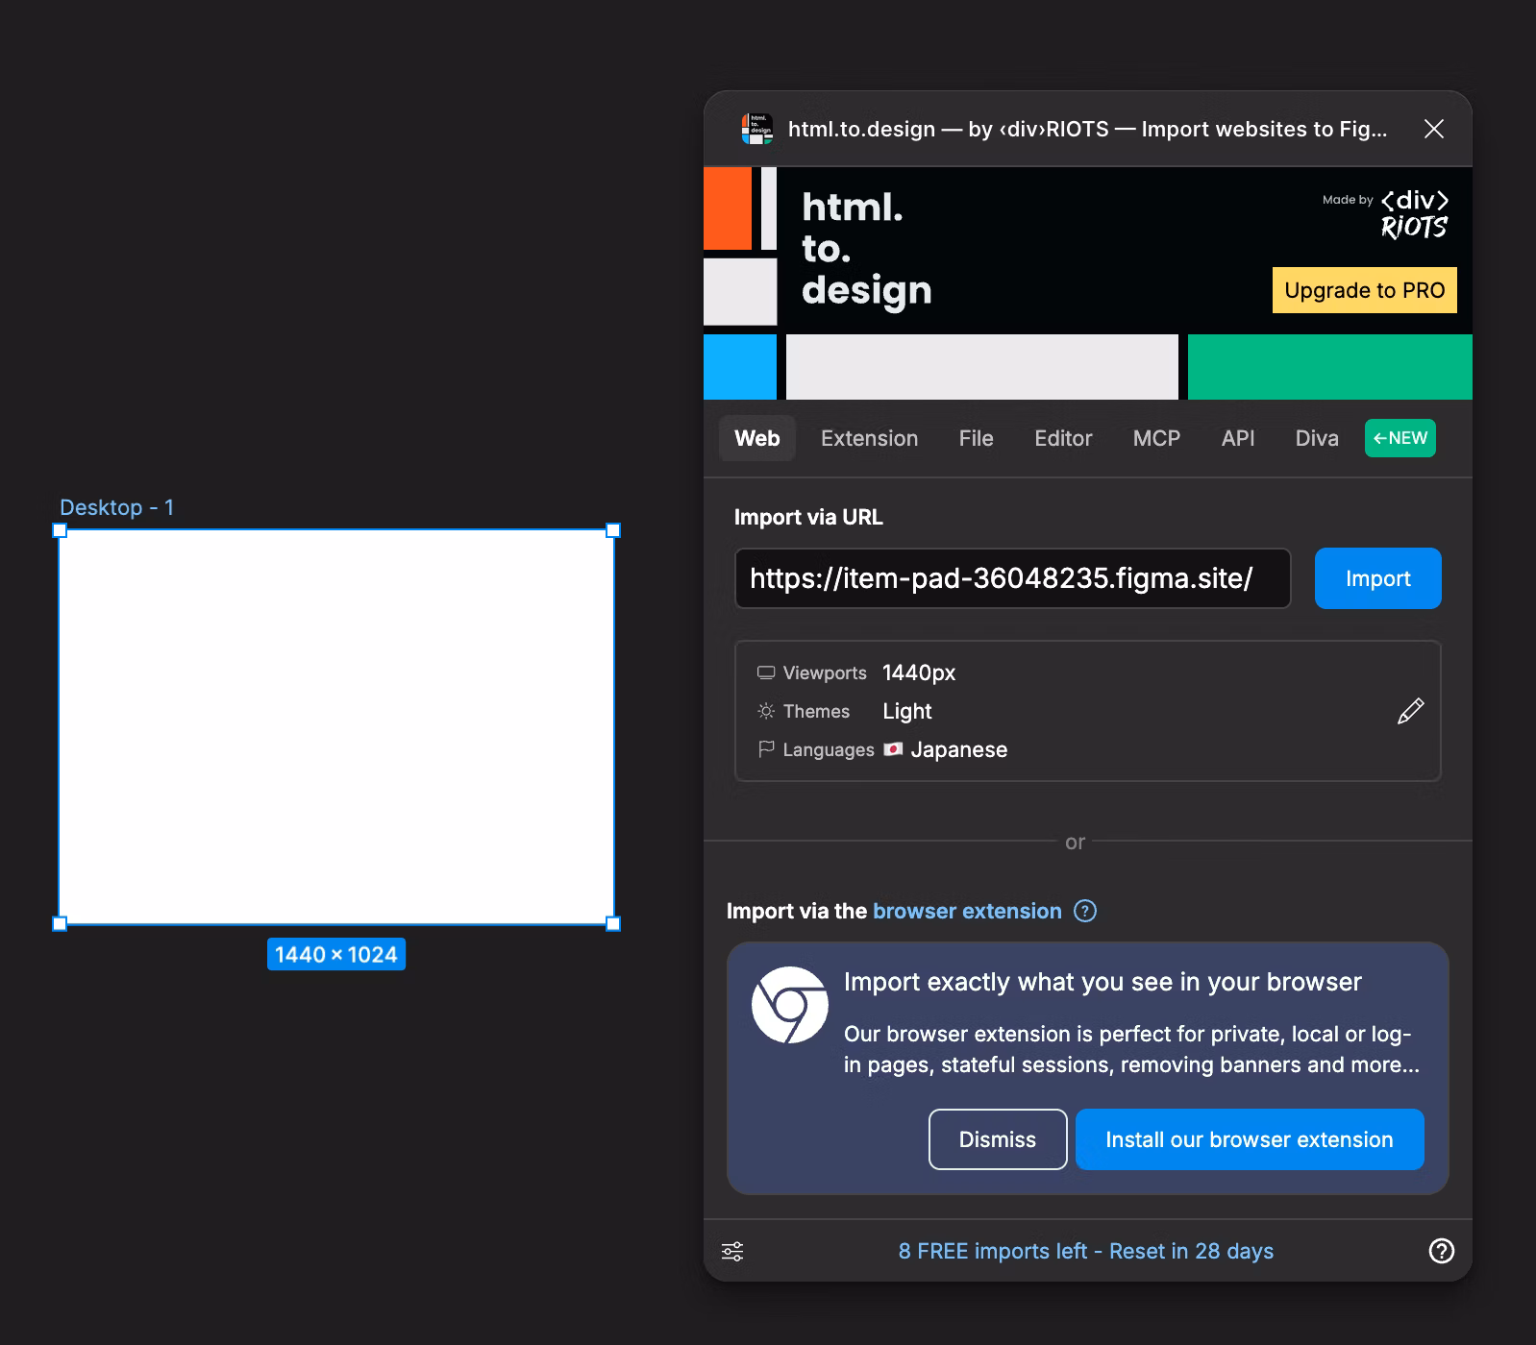Select the API tab
The height and width of the screenshot is (1345, 1536).
pyautogui.click(x=1238, y=438)
